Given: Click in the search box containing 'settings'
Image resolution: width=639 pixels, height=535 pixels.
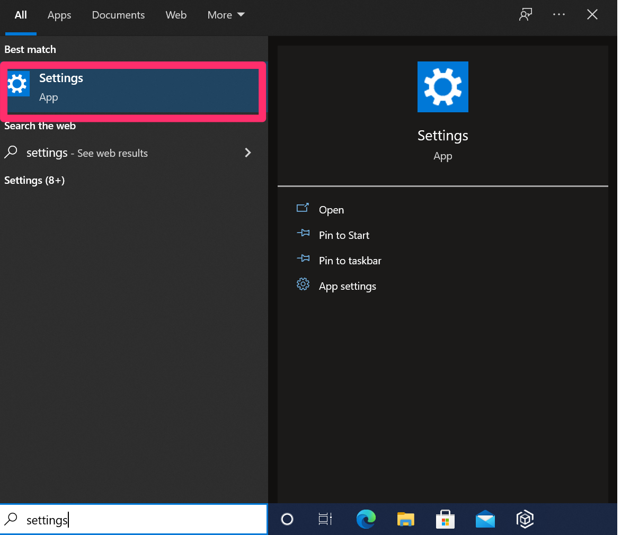Looking at the screenshot, I should tap(134, 519).
